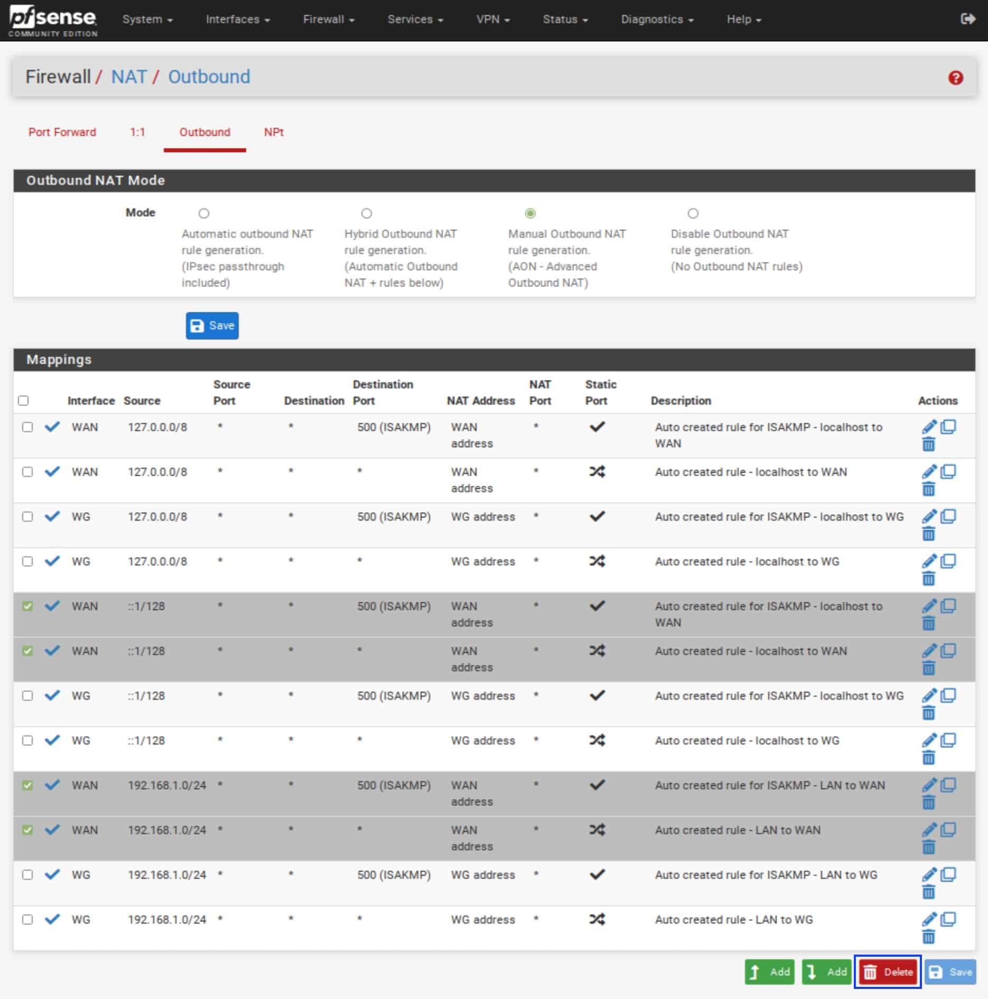
Task: Select Disable Outbound NAT mode
Action: (x=693, y=214)
